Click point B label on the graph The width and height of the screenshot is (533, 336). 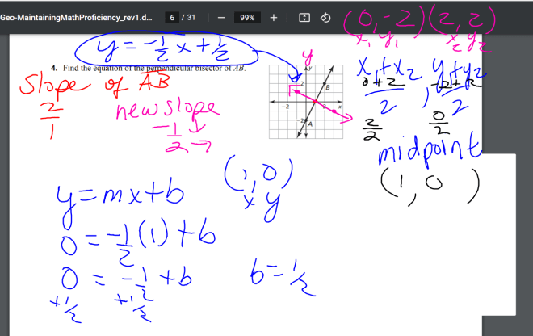pyautogui.click(x=327, y=86)
